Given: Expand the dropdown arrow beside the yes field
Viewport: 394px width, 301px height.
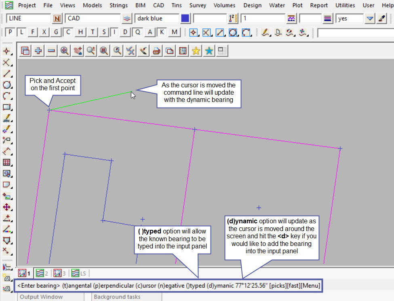Looking at the screenshot, I should click(x=370, y=19).
